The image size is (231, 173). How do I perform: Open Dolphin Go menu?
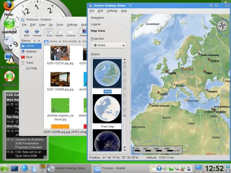click(51, 25)
